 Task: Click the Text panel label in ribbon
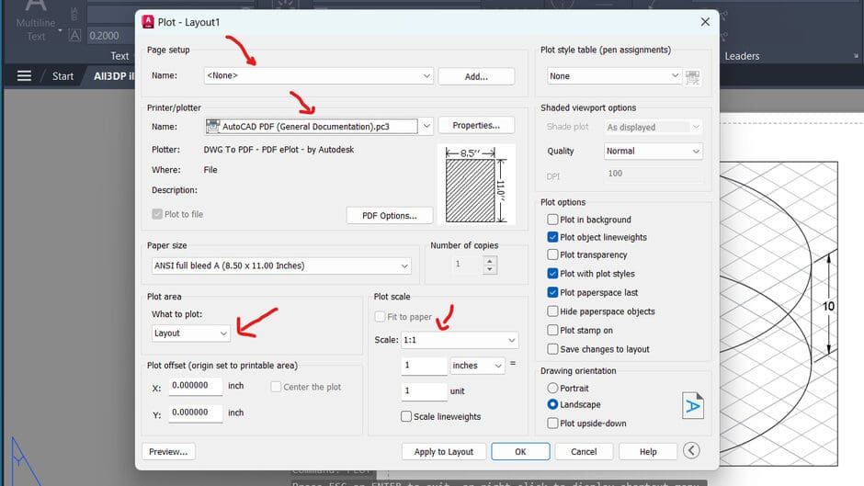(119, 56)
